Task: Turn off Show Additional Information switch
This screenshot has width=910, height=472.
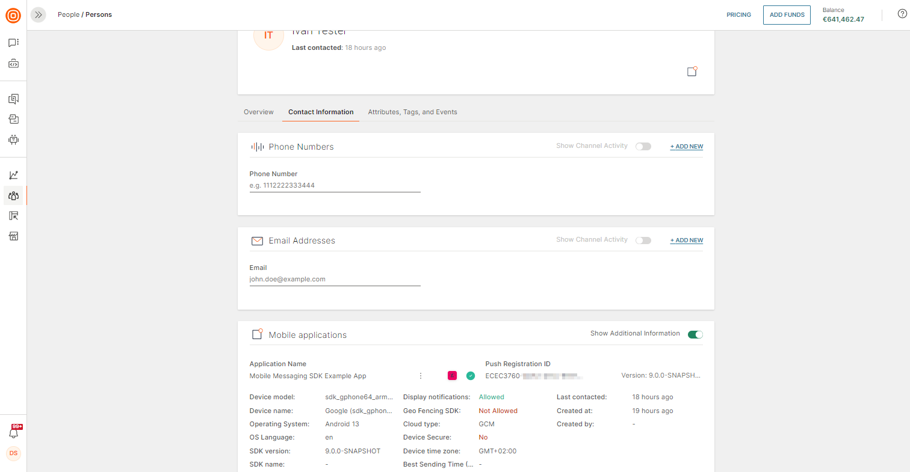Action: [695, 334]
